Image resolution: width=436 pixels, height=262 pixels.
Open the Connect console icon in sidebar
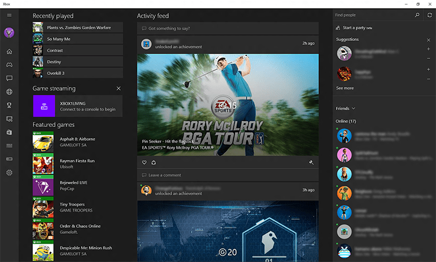point(9,159)
